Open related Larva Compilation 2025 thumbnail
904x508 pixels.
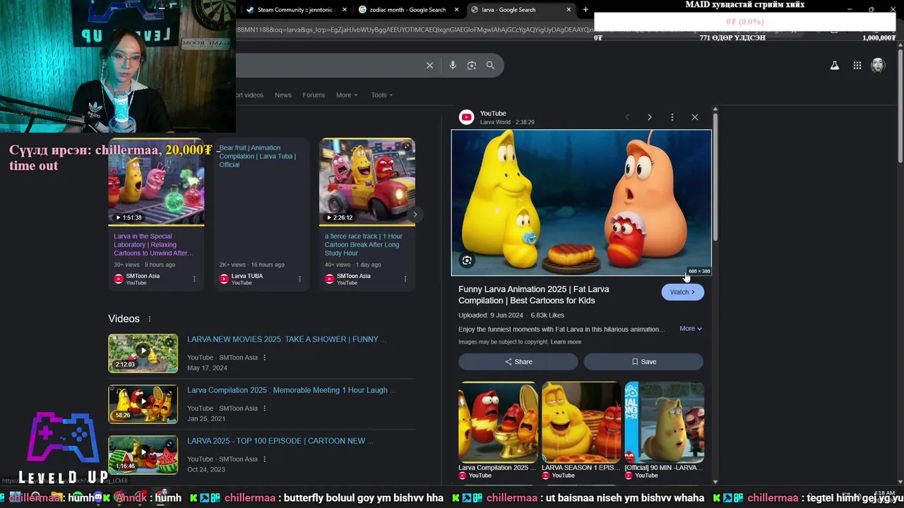[498, 422]
